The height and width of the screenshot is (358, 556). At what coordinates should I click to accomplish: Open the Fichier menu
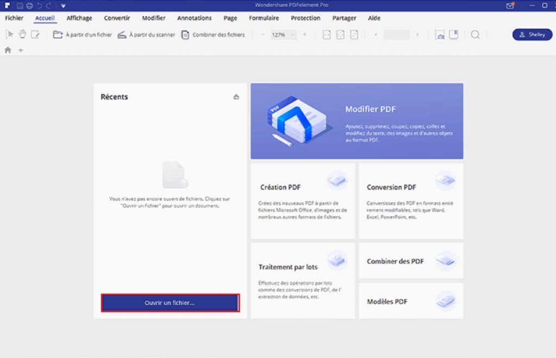[14, 18]
